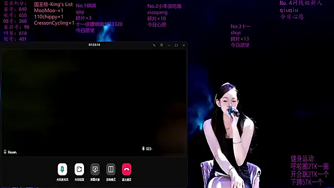Click the CressonCycling×1 entry
This screenshot has width=334, height=188.
[54, 23]
